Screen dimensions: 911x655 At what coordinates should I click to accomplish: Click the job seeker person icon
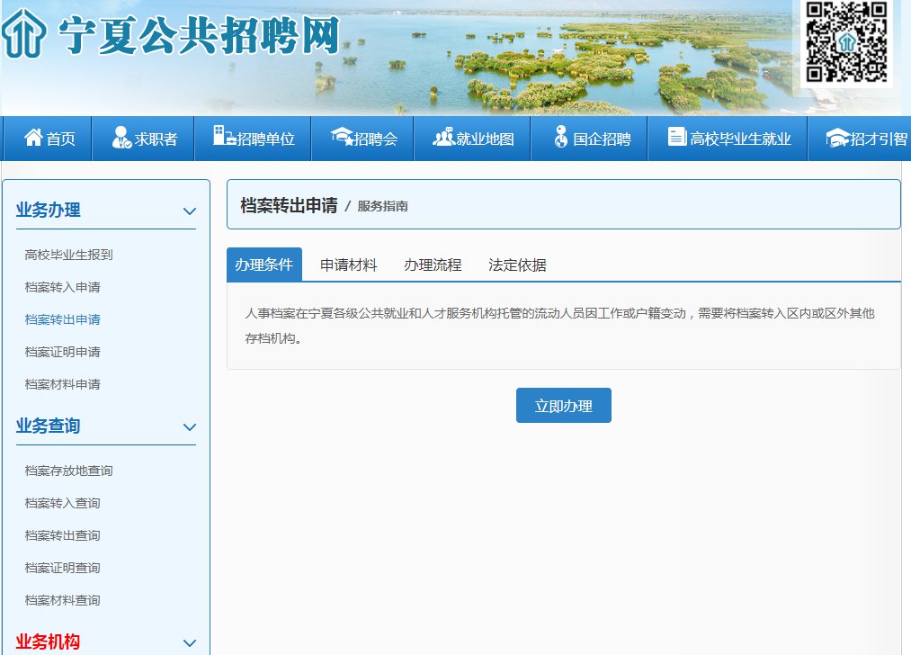click(x=121, y=138)
